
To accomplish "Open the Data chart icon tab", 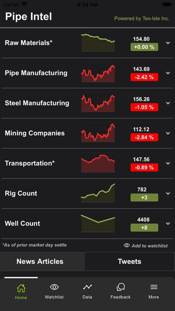I will 87,287.
